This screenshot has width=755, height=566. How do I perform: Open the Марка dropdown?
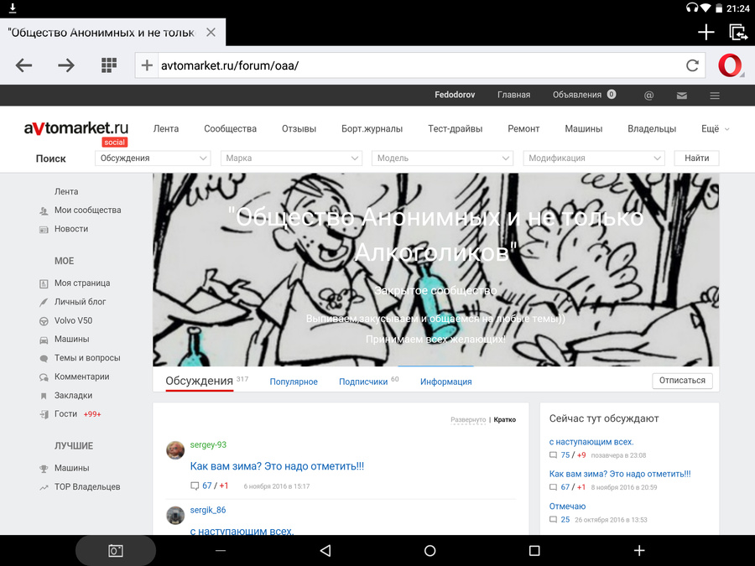291,158
